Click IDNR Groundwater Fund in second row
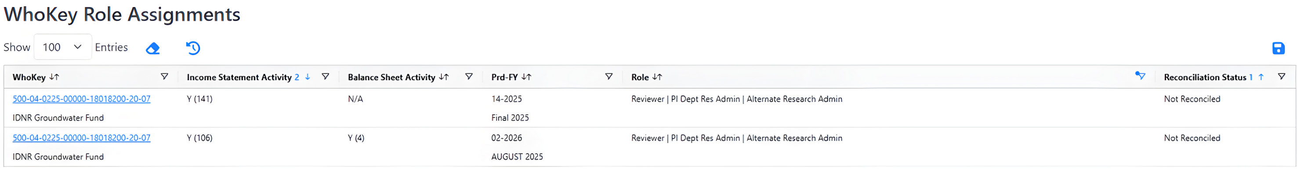 coord(58,157)
